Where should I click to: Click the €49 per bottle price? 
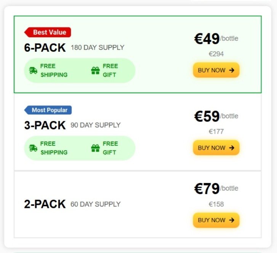207,39
